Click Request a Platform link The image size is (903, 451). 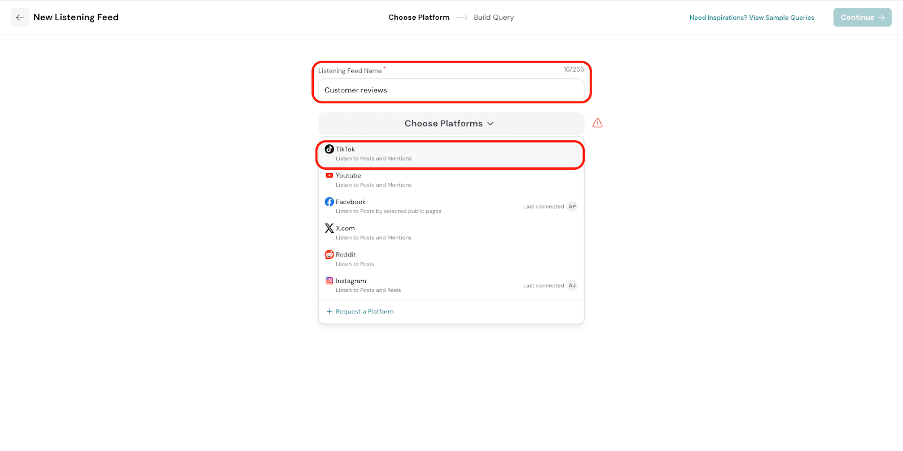pos(364,311)
